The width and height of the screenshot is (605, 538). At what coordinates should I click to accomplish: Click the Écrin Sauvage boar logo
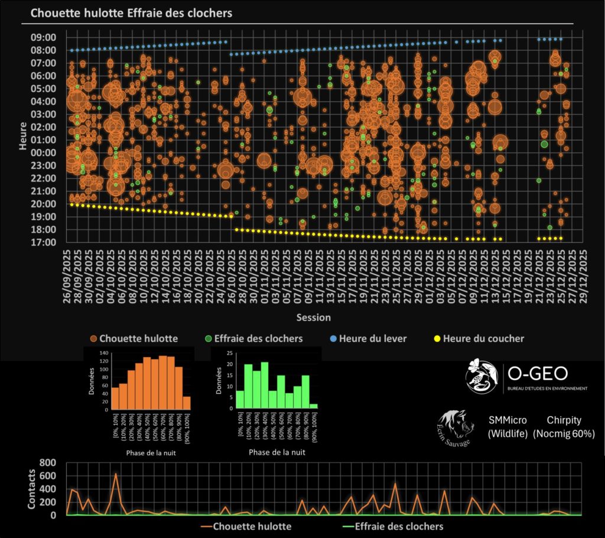coord(457,426)
